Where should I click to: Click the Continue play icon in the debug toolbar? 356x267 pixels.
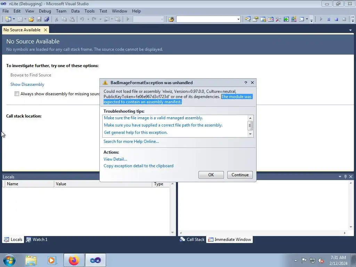321,19
